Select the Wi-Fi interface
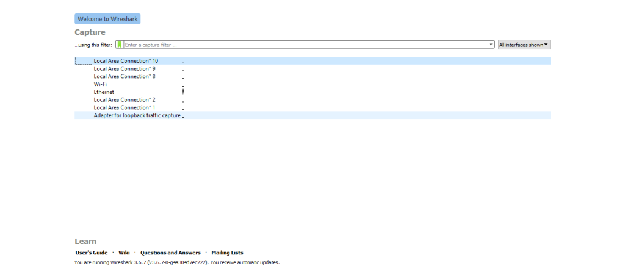This screenshot has width=625, height=277. coord(100,84)
